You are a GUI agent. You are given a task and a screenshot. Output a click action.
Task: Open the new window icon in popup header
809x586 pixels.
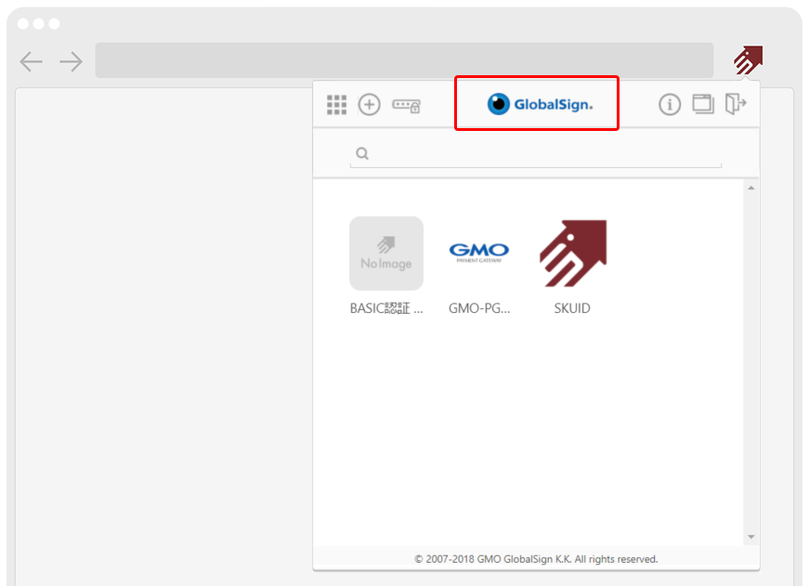click(x=703, y=104)
